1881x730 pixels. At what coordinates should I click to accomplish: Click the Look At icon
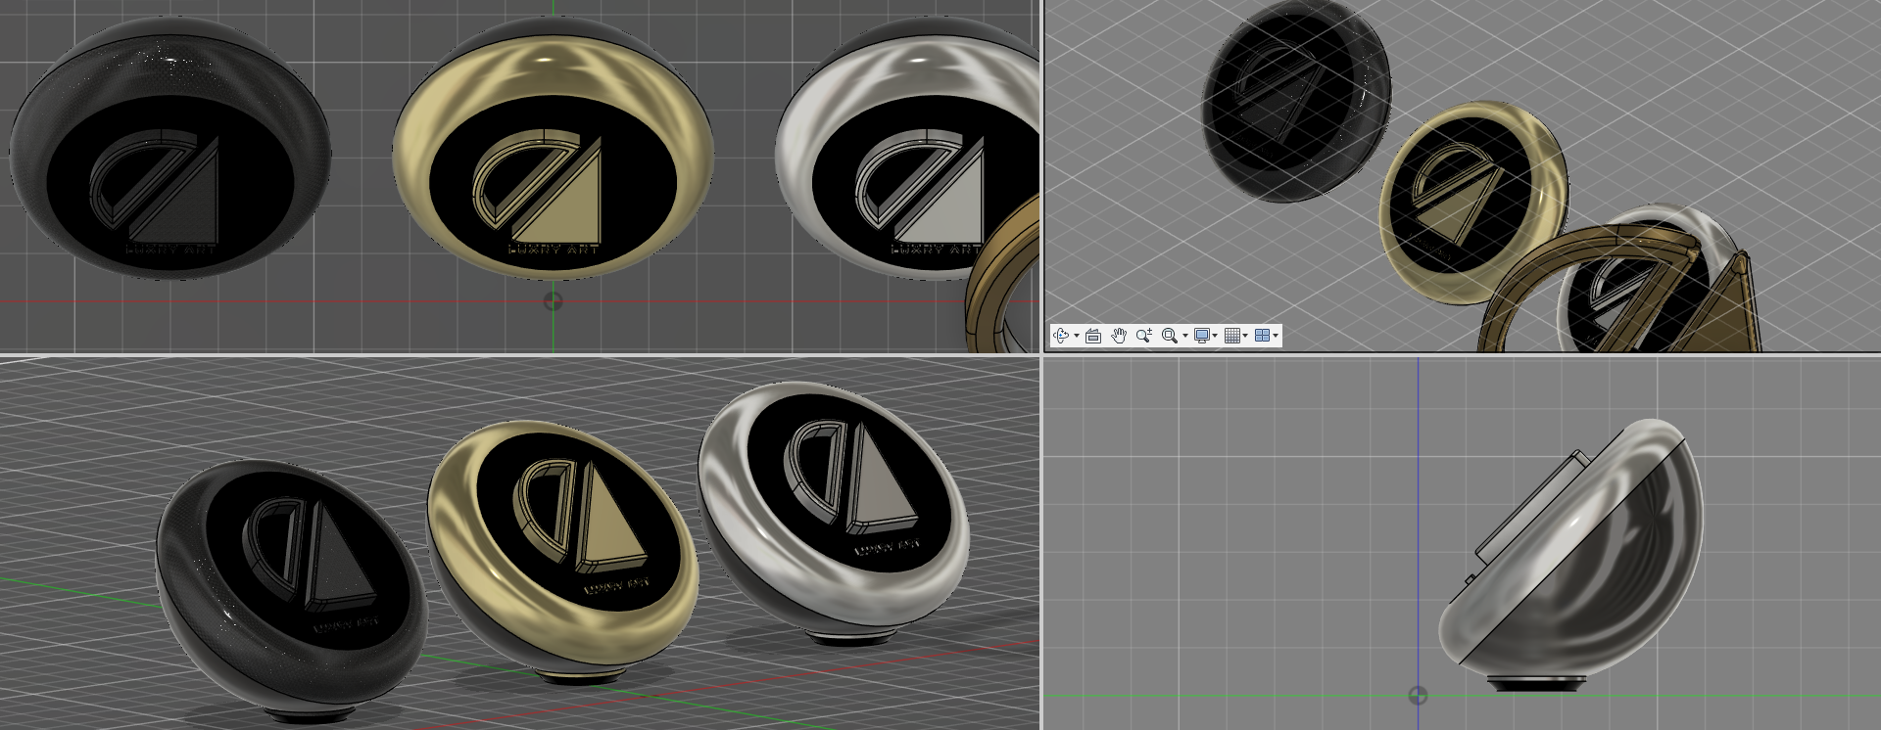tap(1093, 336)
